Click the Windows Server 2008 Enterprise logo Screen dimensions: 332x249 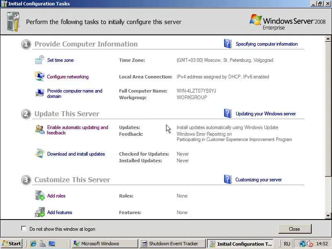287,22
